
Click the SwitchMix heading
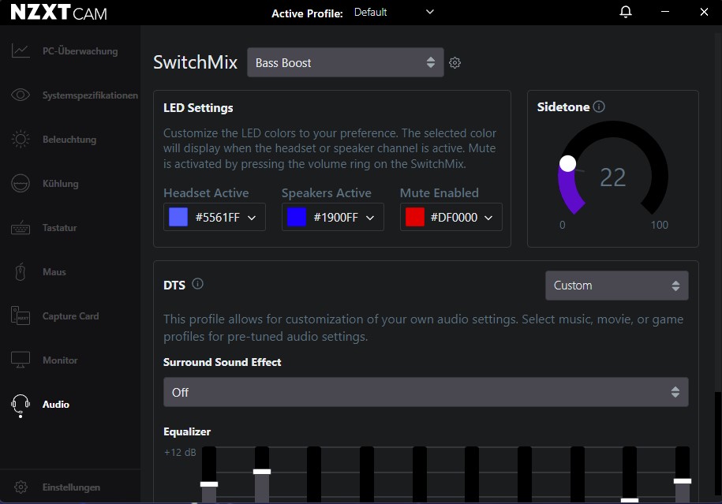point(195,62)
